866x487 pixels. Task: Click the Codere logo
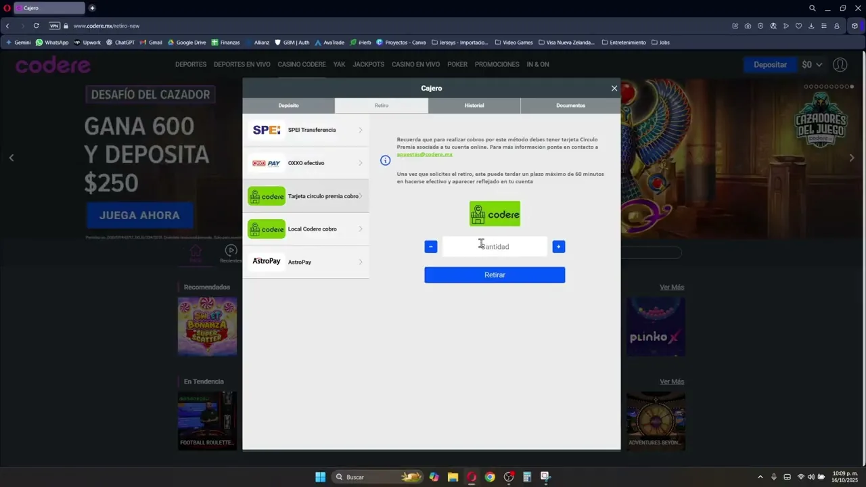click(x=53, y=65)
